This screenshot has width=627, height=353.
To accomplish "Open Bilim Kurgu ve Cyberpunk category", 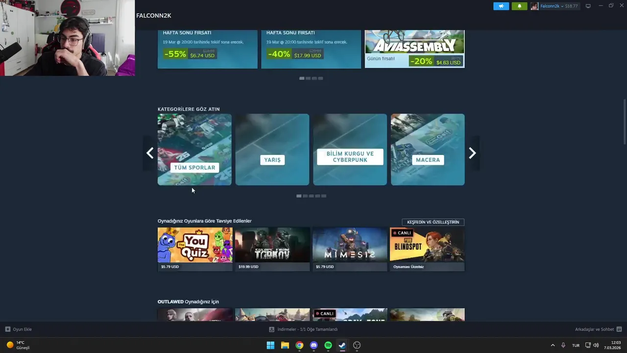I will click(x=350, y=150).
